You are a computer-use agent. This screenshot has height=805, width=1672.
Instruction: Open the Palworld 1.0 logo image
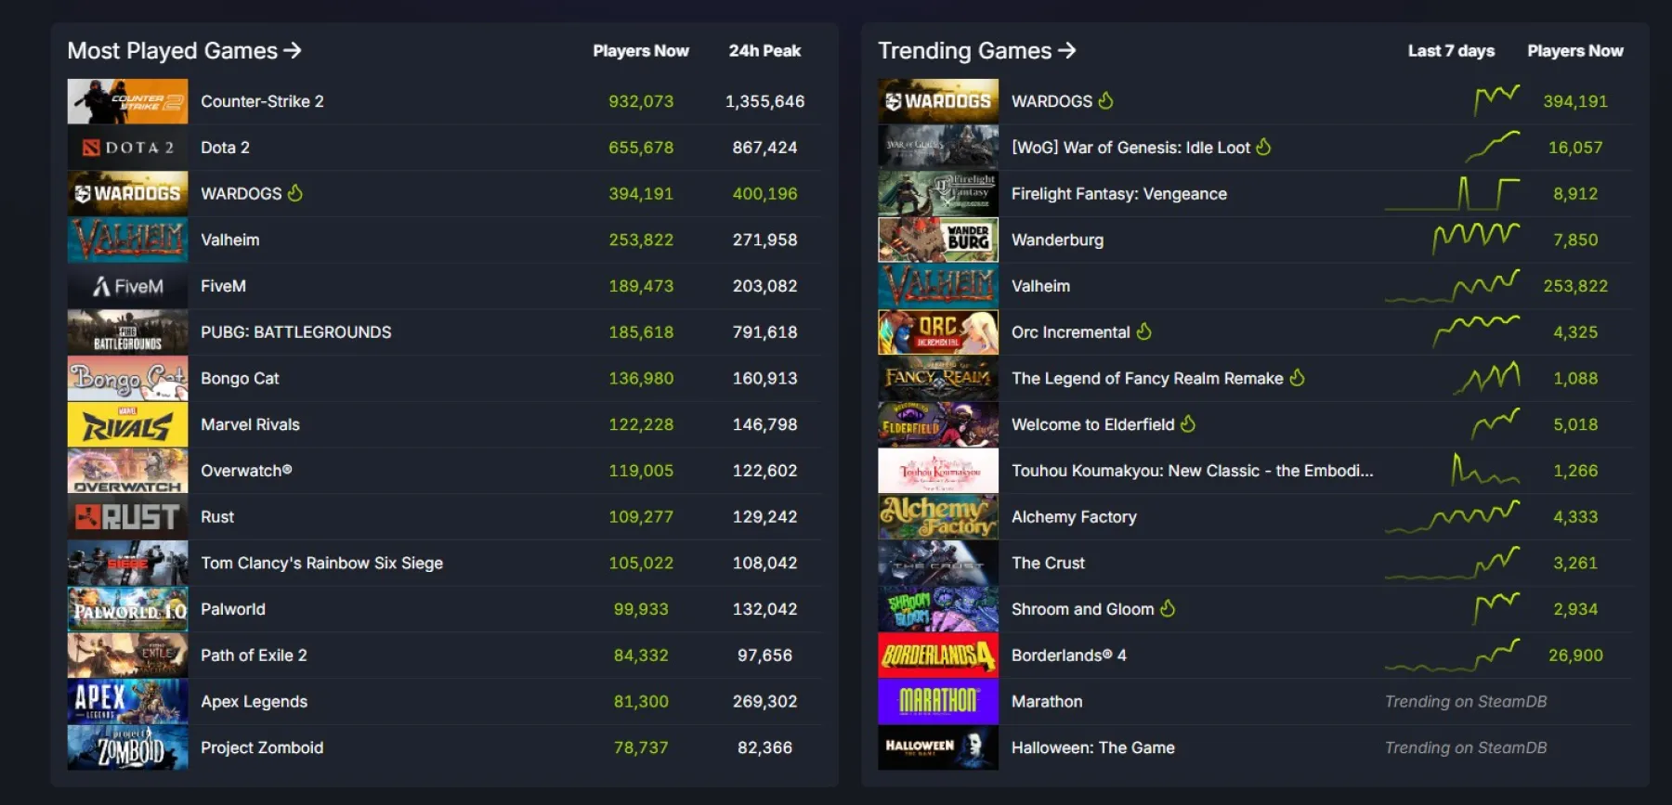click(x=127, y=609)
